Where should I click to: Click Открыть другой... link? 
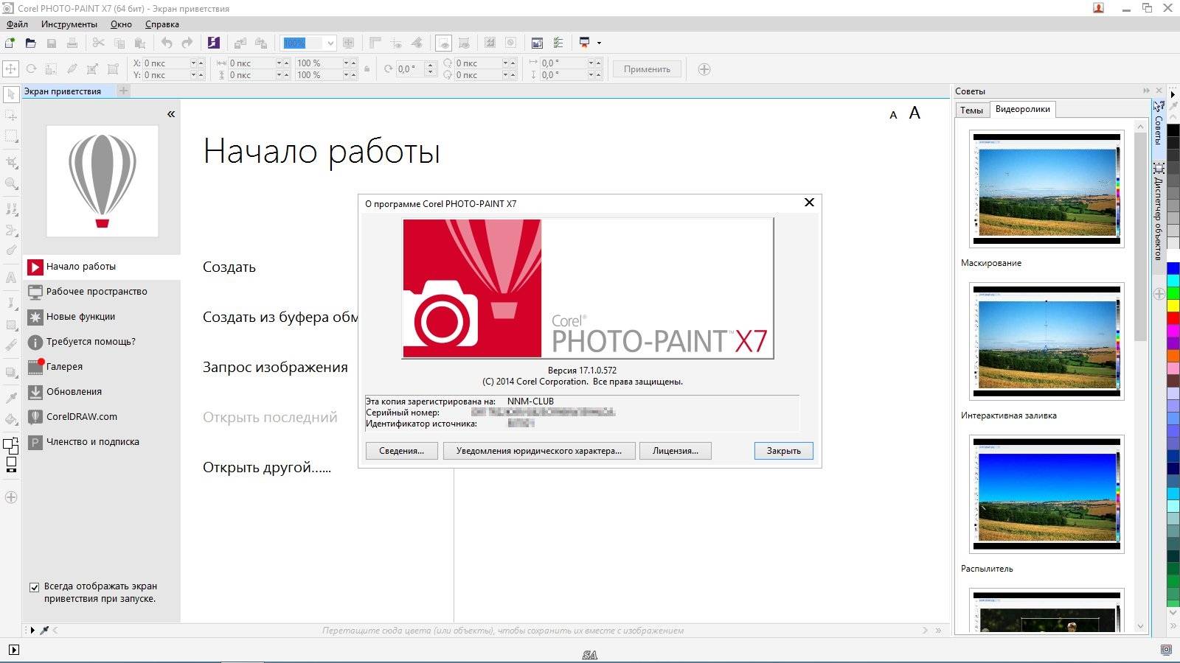pos(267,468)
